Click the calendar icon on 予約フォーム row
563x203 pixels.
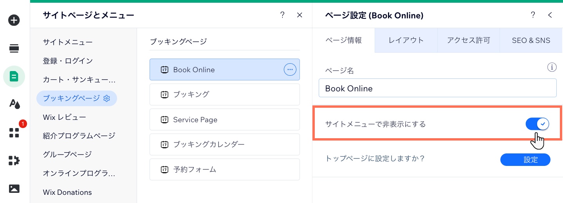click(x=164, y=169)
